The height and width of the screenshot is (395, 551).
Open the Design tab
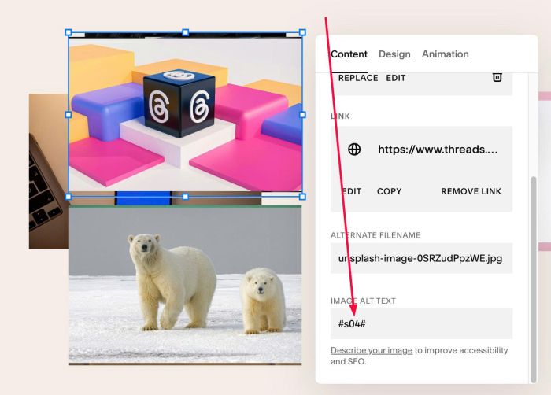394,54
